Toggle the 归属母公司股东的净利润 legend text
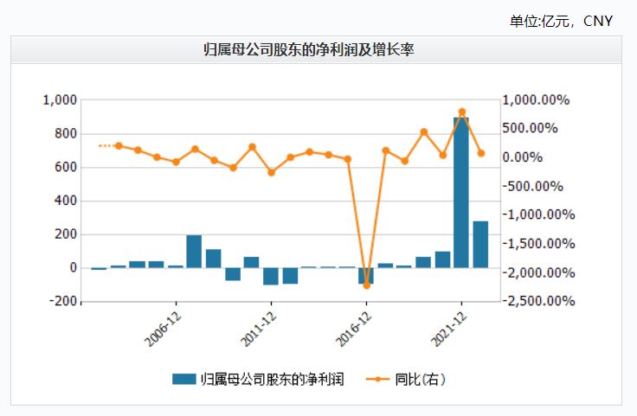This screenshot has width=637, height=416. pos(272,378)
